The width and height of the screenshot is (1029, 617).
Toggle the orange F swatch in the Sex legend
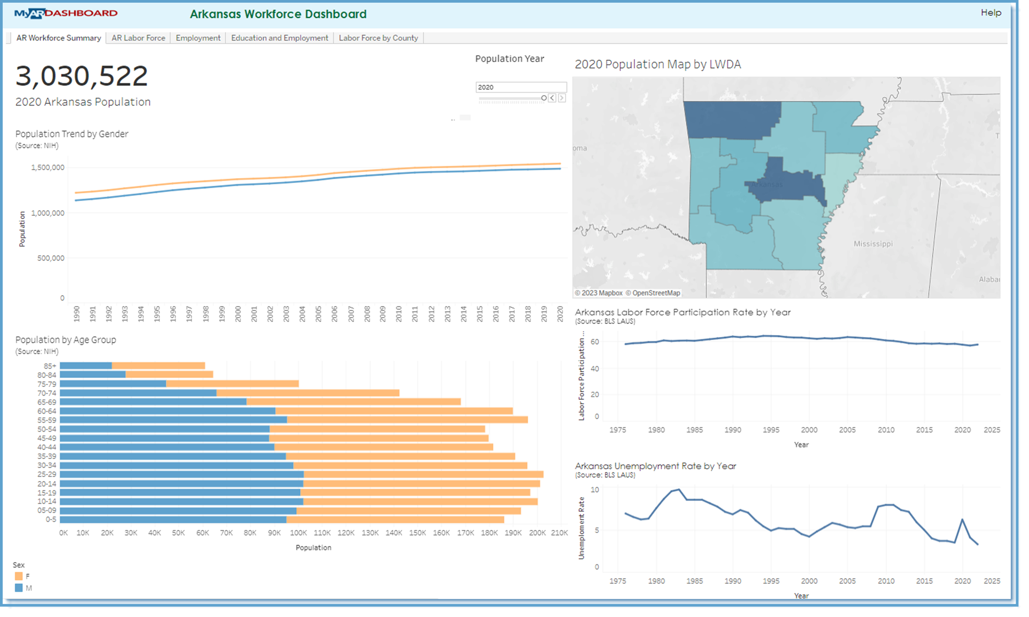coord(18,577)
